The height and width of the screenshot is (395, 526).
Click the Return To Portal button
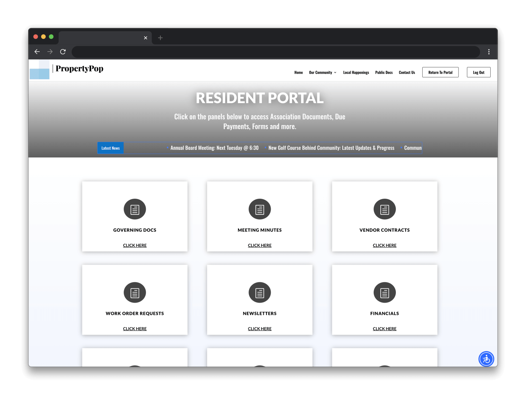pos(440,72)
